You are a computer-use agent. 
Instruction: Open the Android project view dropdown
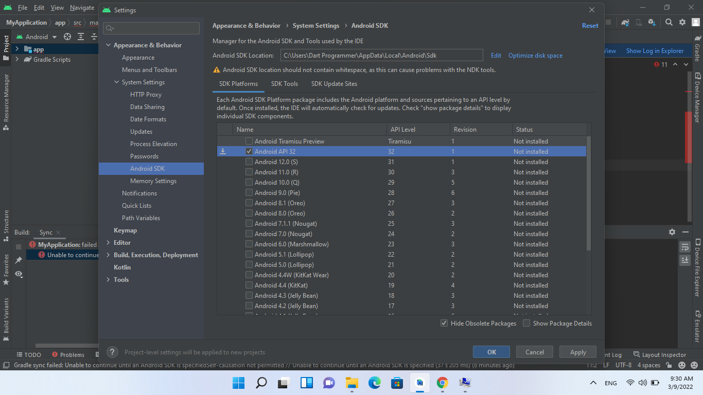click(x=36, y=37)
